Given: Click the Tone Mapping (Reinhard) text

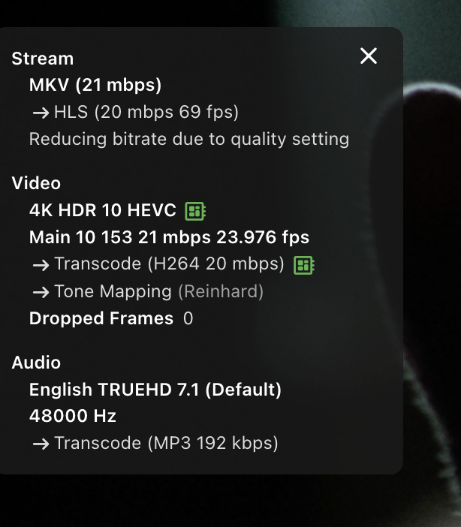Looking at the screenshot, I should [159, 291].
